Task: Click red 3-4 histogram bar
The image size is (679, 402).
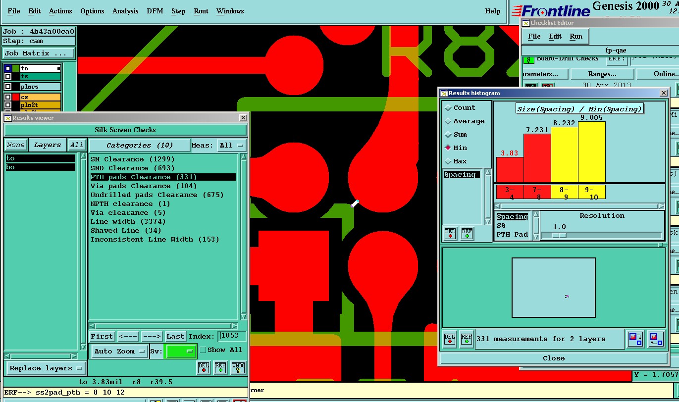Action: click(510, 170)
